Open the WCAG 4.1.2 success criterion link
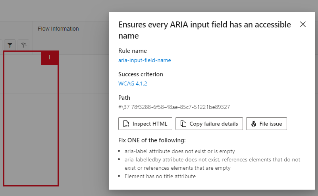This screenshot has width=318, height=196. 133,83
